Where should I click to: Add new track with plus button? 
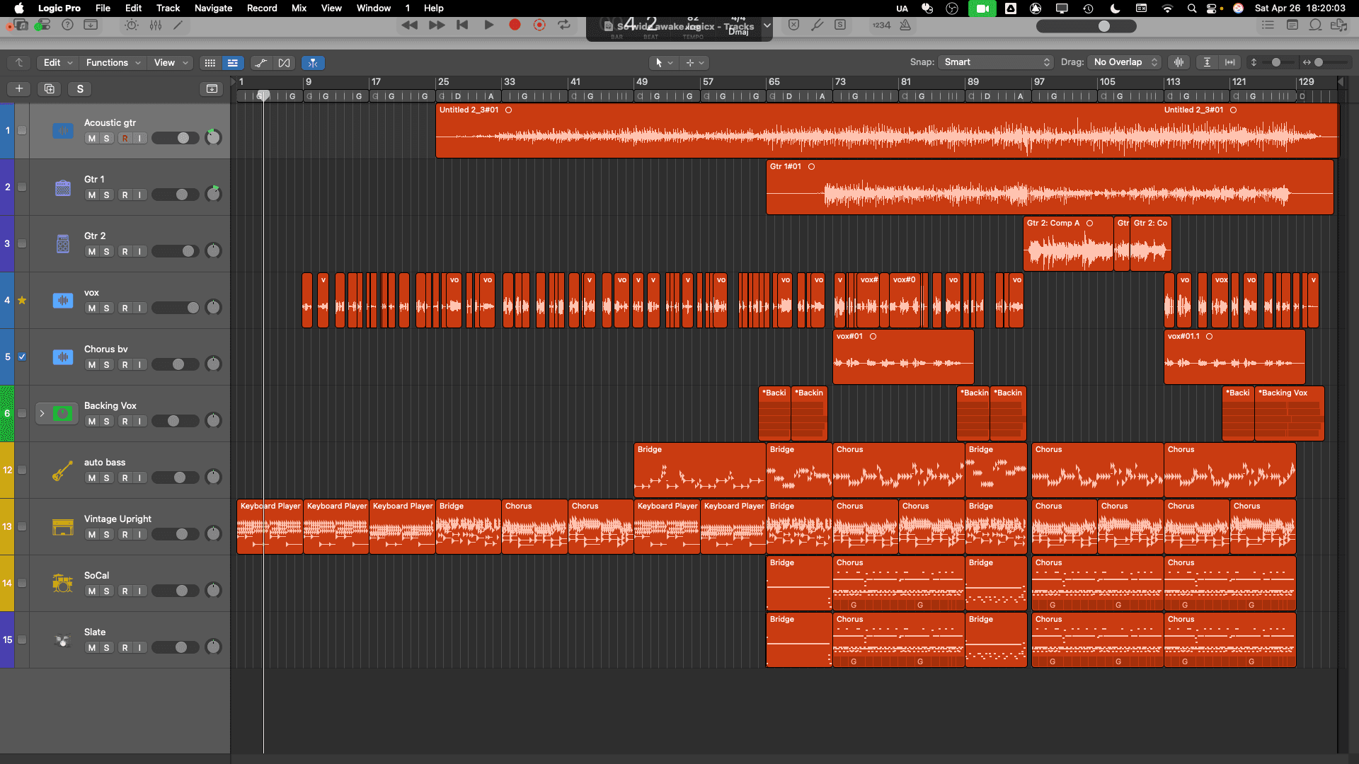coord(19,88)
